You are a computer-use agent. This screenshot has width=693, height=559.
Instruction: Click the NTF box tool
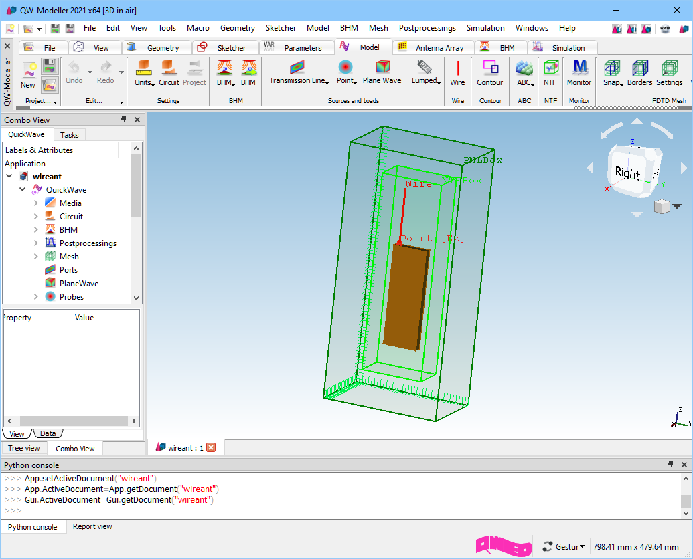pos(550,74)
